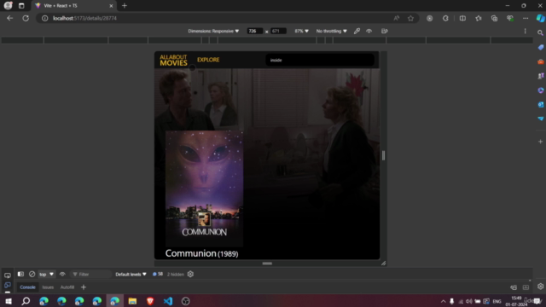Viewport: 546px width, 307px height.
Task: Click the bottom viewport resize handle
Action: tap(267, 264)
